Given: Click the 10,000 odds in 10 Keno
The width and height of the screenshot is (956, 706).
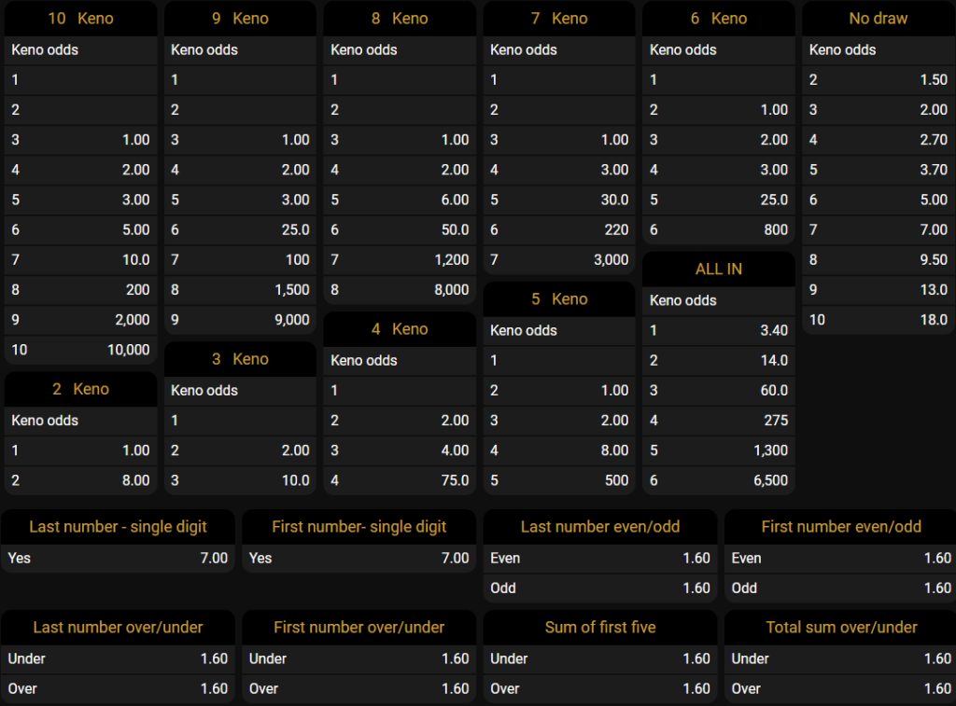Looking at the screenshot, I should (127, 350).
